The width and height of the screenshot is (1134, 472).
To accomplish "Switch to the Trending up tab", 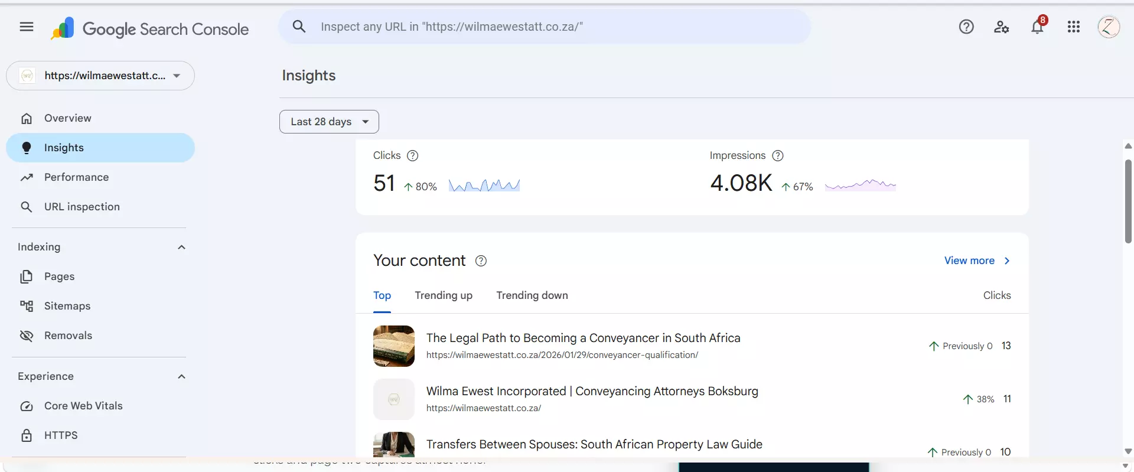I will (x=444, y=295).
